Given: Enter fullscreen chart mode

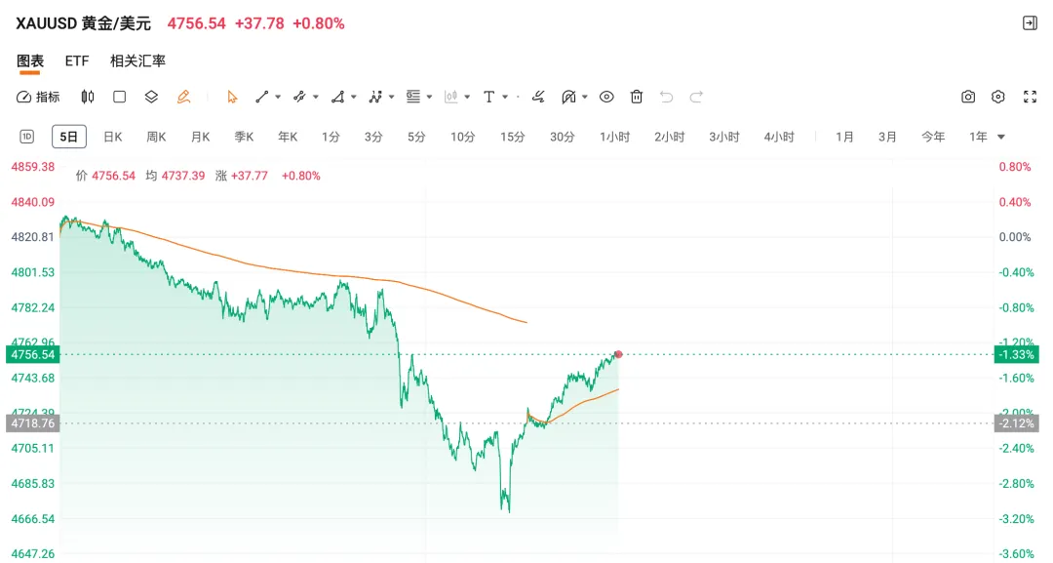Looking at the screenshot, I should point(1030,97).
